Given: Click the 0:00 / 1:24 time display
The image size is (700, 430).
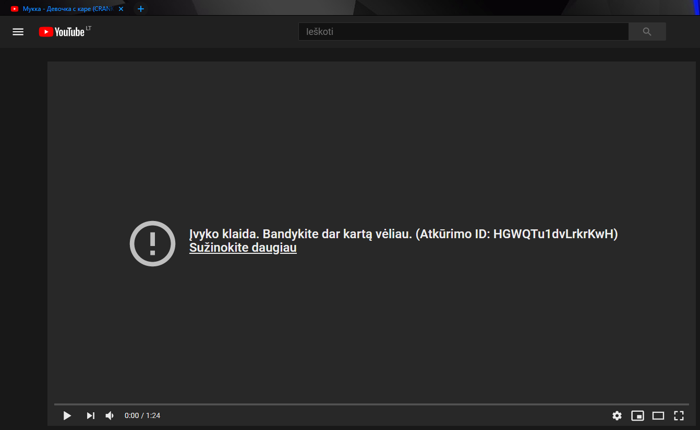Looking at the screenshot, I should pos(142,415).
